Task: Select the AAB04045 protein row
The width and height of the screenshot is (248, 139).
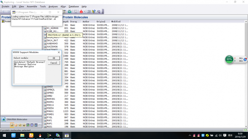Action: pos(86,43)
